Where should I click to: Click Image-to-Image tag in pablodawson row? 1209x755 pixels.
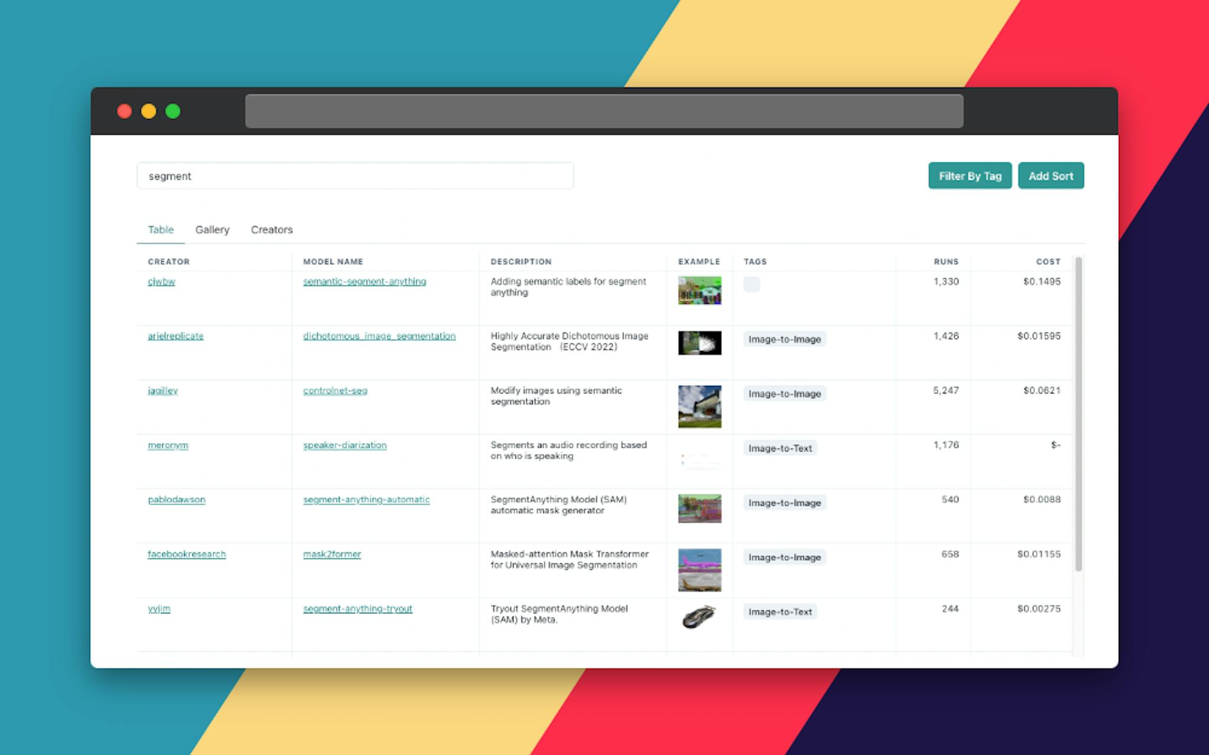point(785,503)
